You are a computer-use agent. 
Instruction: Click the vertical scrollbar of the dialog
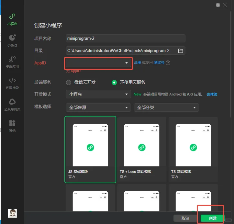(x=231, y=64)
